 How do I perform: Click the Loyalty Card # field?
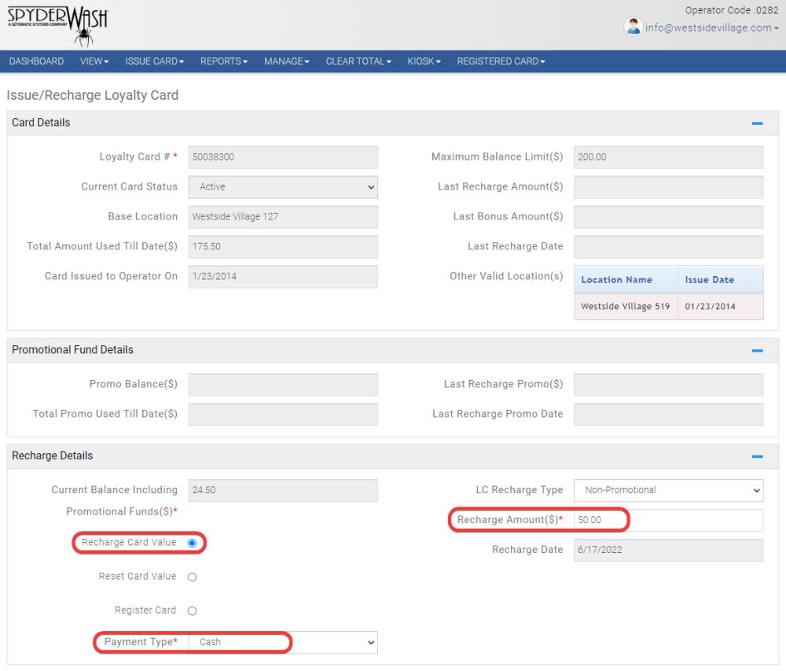pyautogui.click(x=283, y=157)
